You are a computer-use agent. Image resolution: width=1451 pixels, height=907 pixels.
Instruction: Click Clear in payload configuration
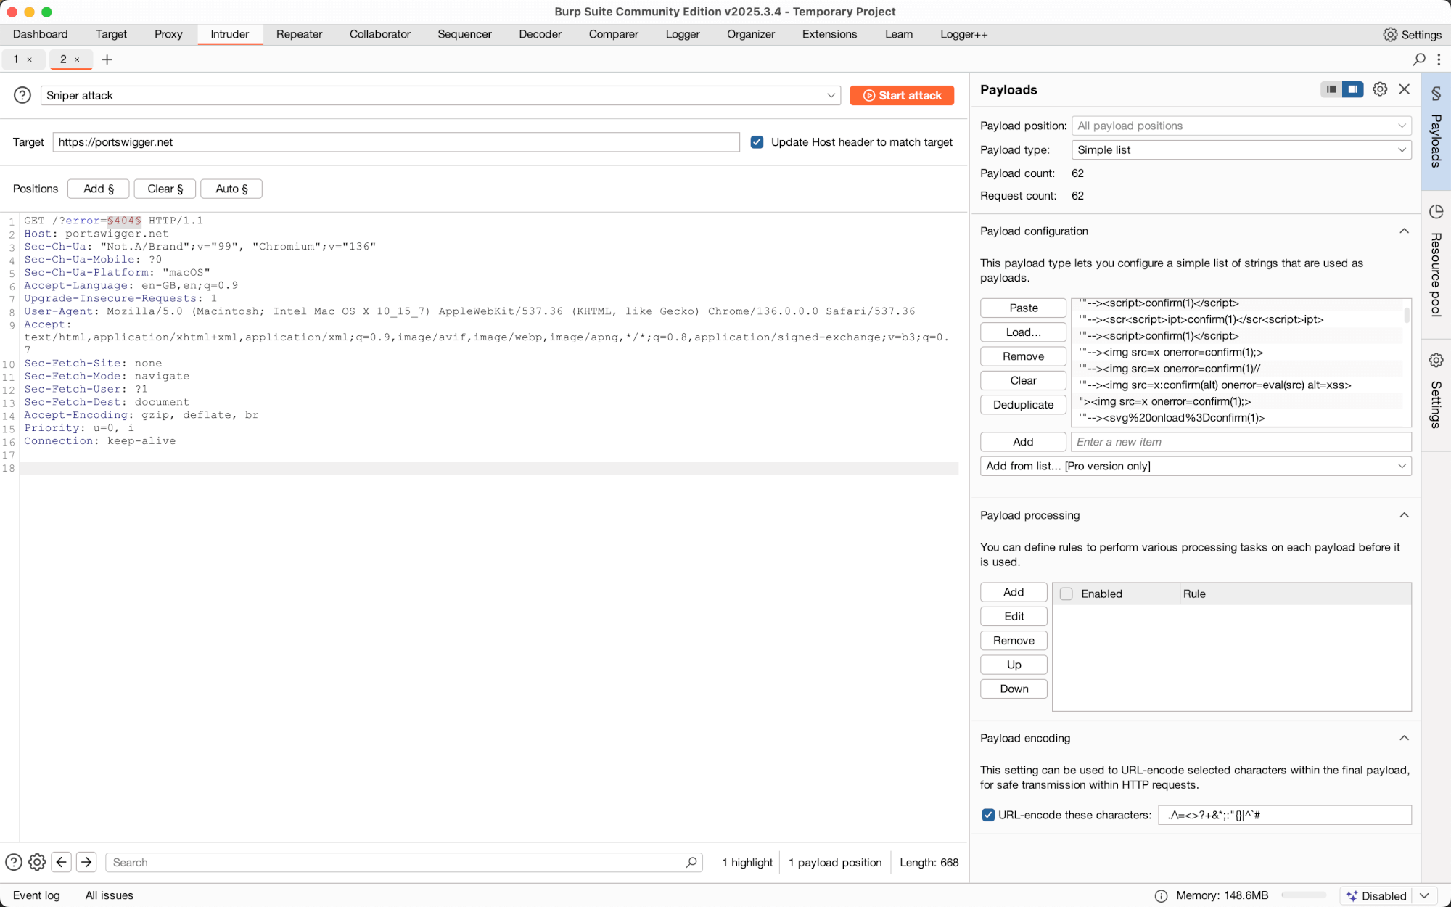coord(1023,380)
